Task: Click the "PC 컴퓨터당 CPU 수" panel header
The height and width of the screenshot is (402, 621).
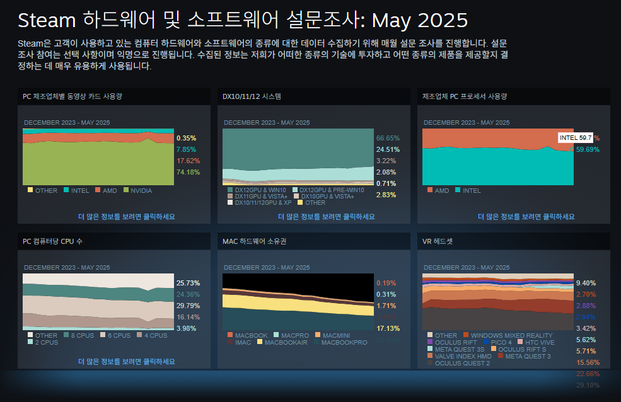Action: tap(114, 241)
